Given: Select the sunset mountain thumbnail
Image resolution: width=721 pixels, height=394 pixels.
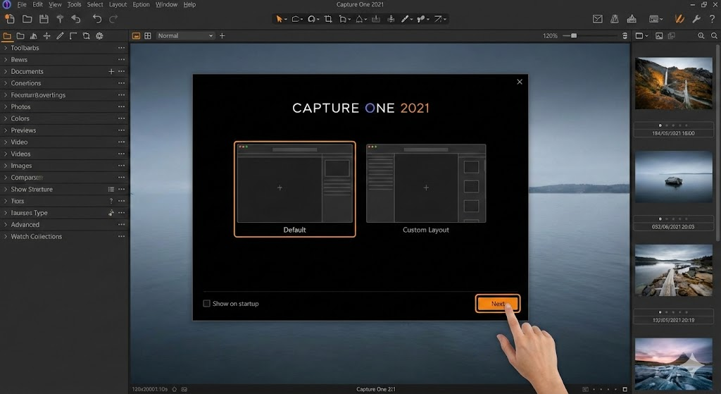Looking at the screenshot, I should [674, 364].
